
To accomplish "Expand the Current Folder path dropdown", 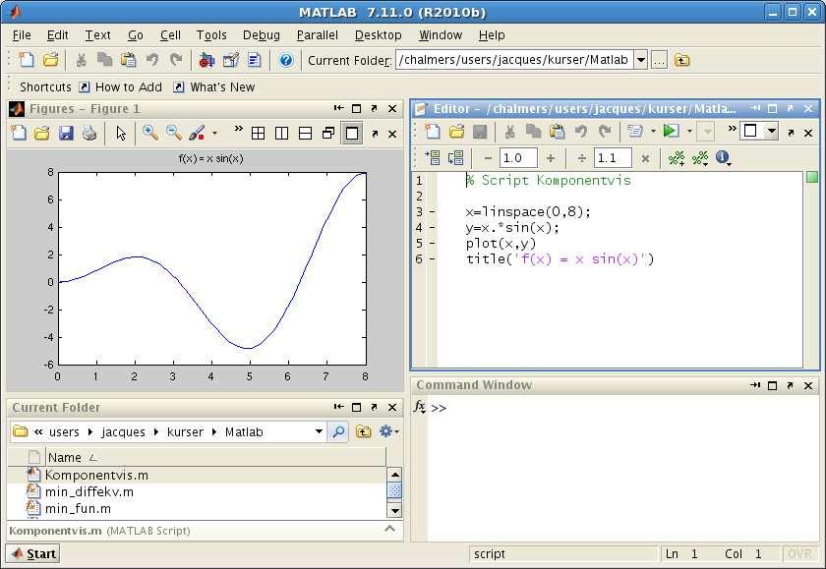I will pos(640,60).
